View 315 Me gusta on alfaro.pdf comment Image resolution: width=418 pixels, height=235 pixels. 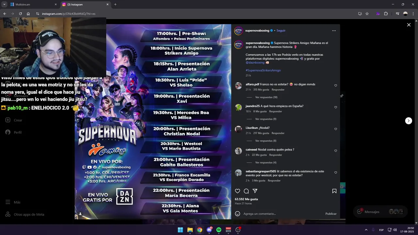point(261,90)
